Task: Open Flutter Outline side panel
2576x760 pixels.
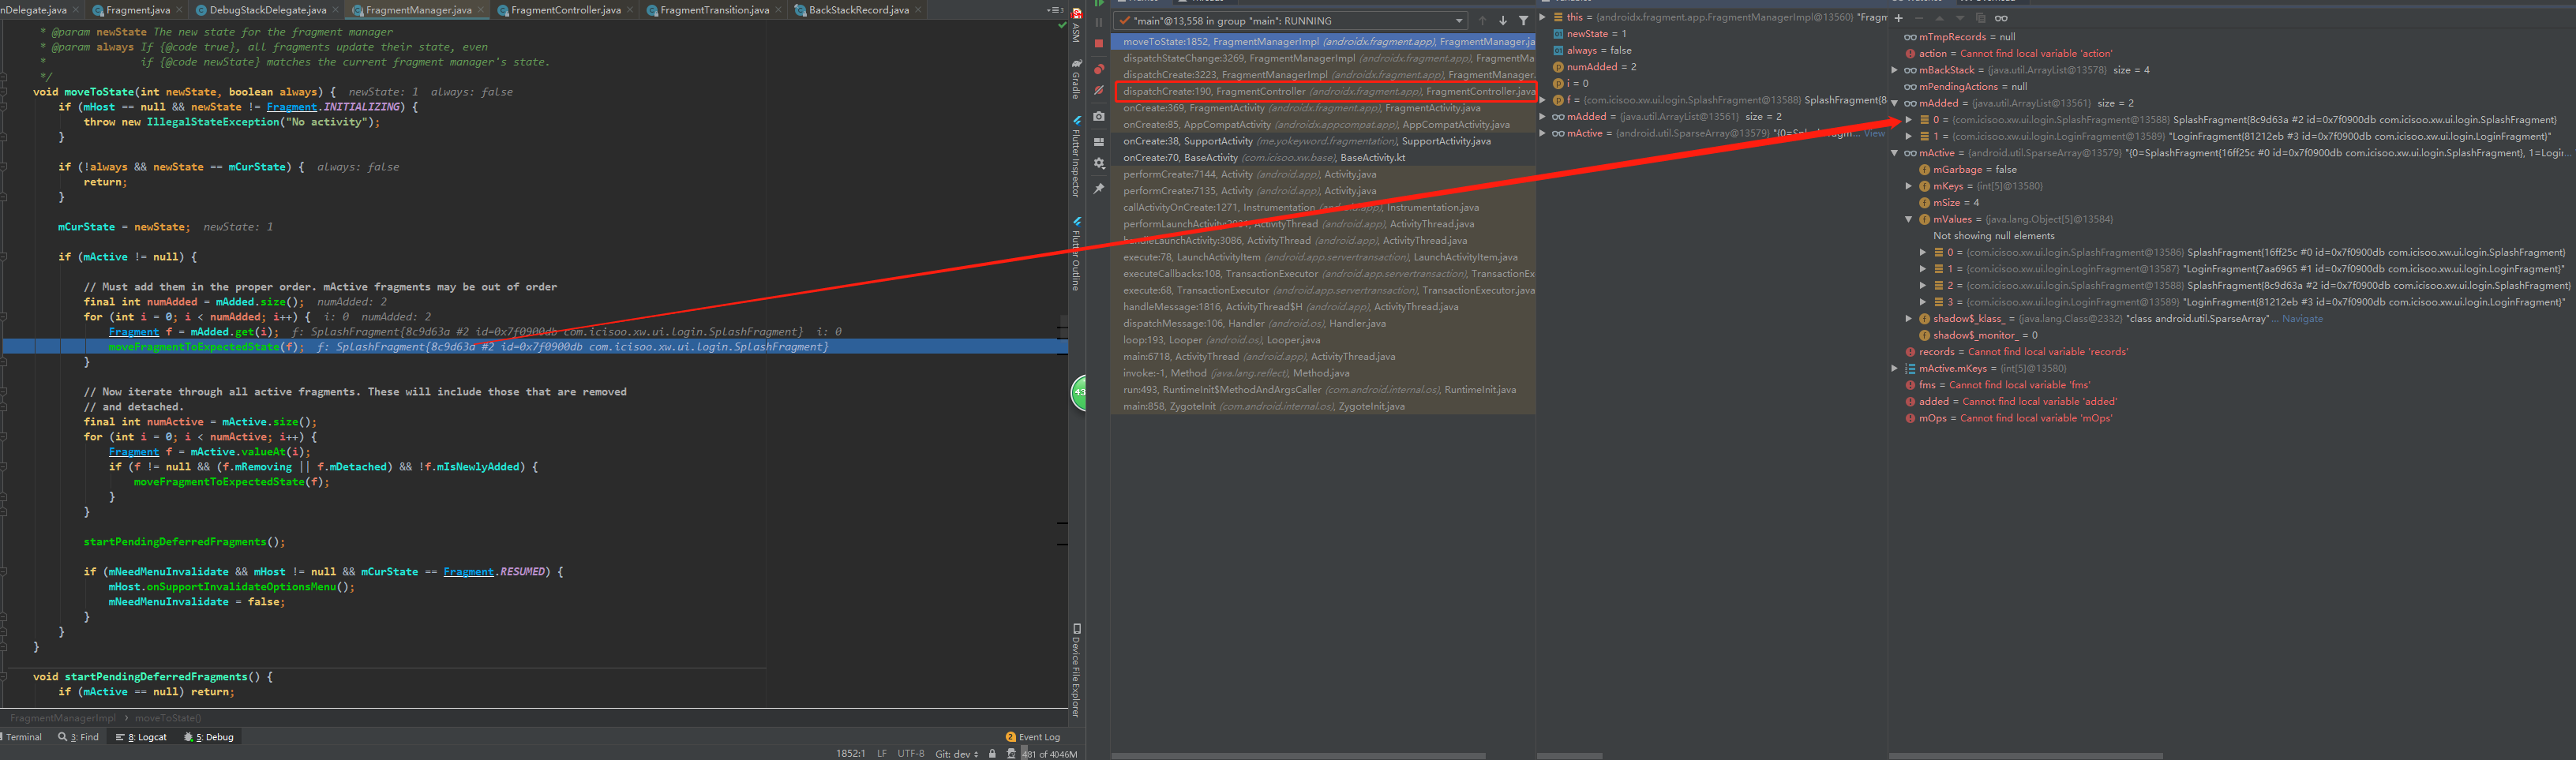Action: (1077, 254)
